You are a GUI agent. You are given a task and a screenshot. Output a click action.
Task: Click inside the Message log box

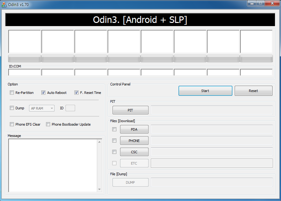(x=52, y=165)
